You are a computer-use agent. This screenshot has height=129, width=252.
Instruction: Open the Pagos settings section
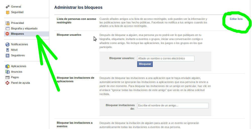15,77
